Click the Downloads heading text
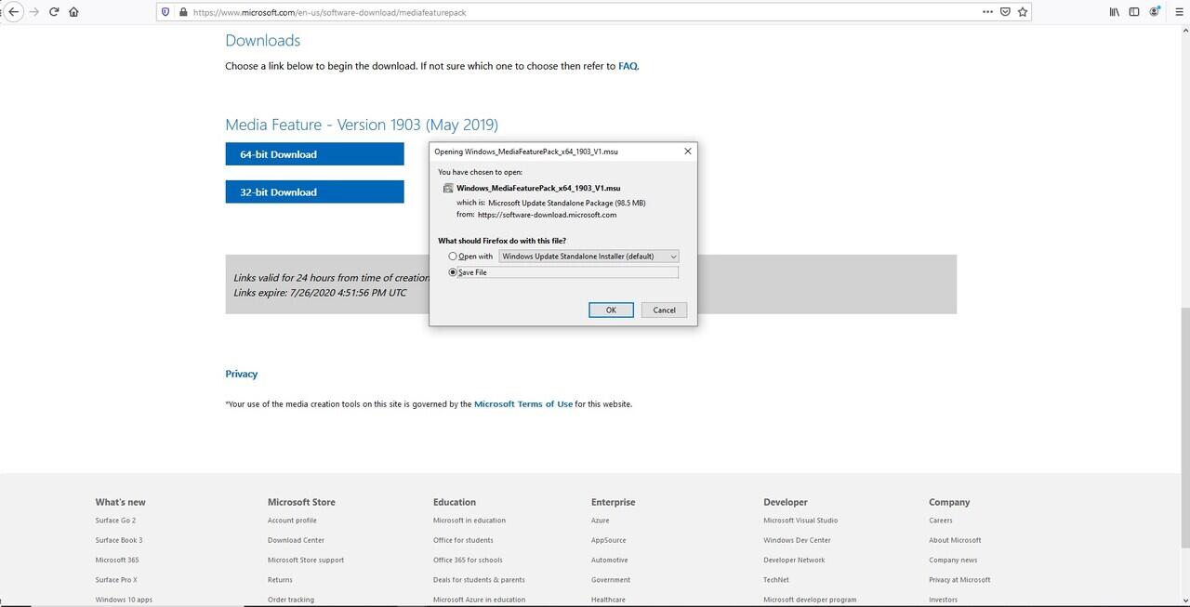 [263, 41]
